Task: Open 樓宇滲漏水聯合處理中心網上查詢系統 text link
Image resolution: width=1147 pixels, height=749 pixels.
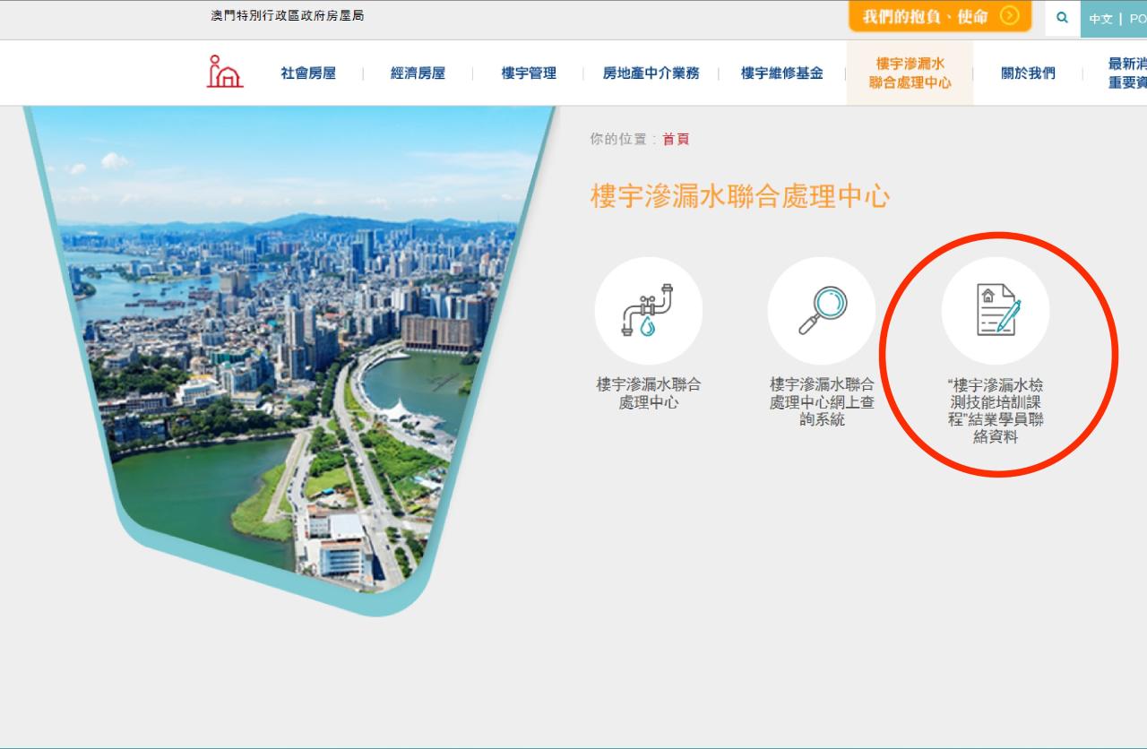Action: point(821,401)
